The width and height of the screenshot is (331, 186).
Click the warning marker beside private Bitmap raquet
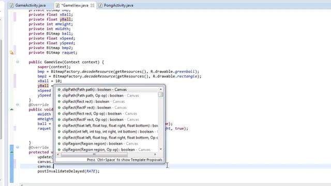tap(12, 53)
